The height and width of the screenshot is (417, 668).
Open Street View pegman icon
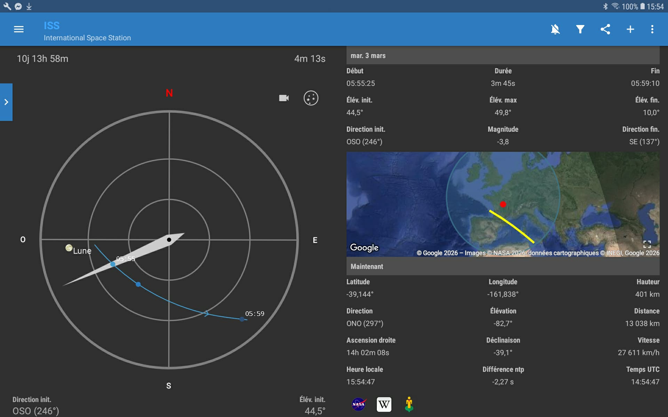click(409, 404)
